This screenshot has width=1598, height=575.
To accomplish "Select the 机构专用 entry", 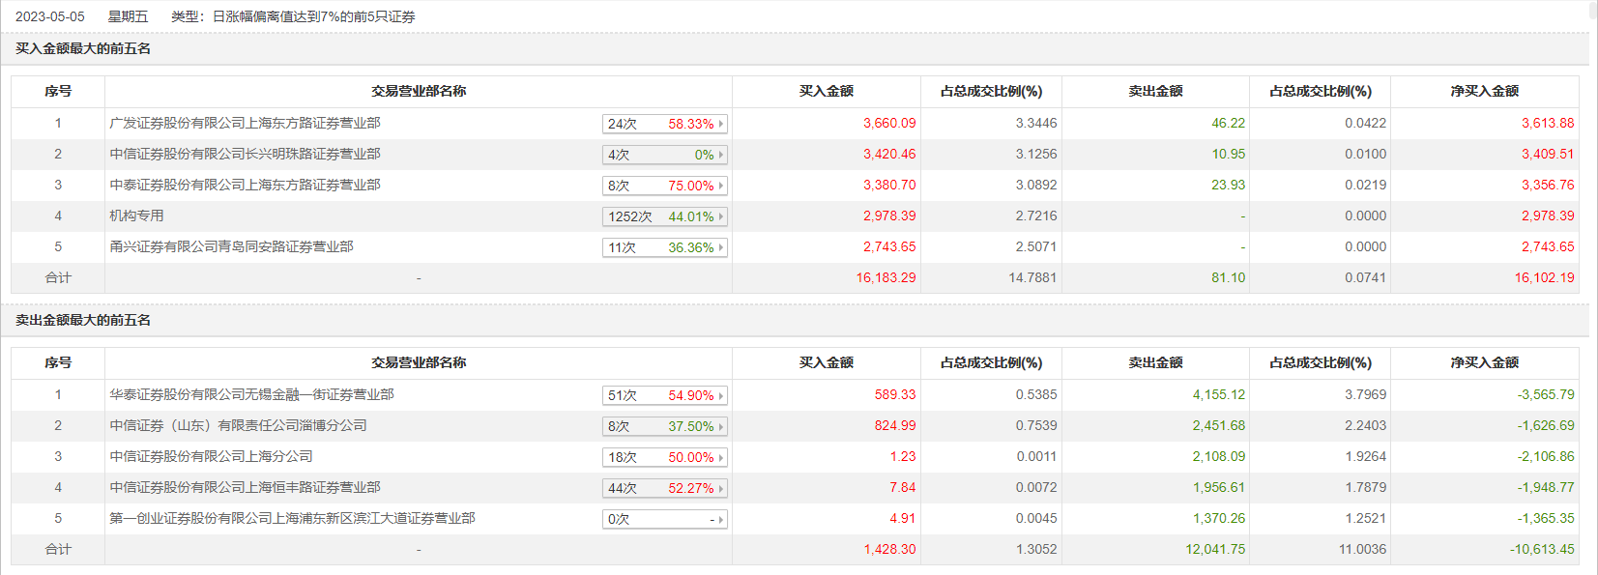I will point(136,216).
